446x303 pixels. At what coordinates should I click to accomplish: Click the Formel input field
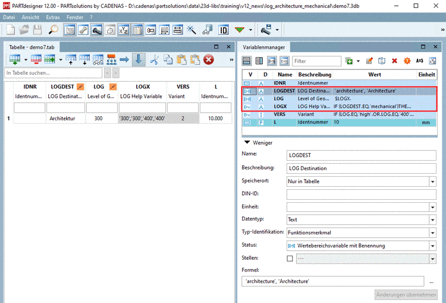[x=333, y=282]
